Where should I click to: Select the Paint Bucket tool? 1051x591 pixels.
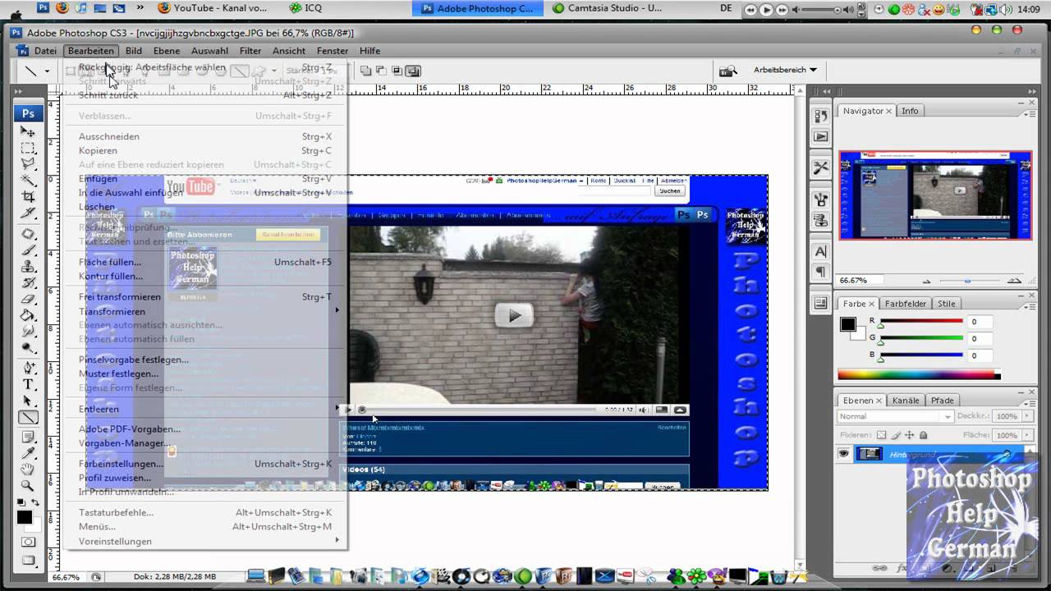pos(28,315)
